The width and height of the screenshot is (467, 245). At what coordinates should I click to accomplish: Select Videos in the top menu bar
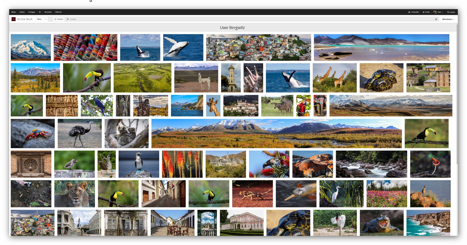pos(22,12)
